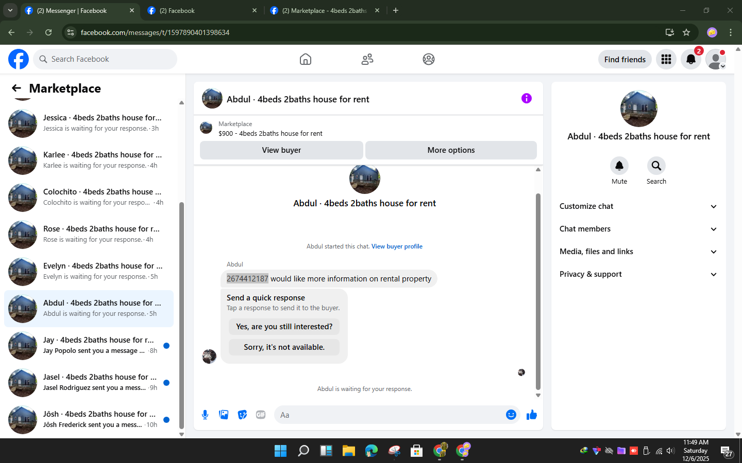
Task: Mute the chat with the bell icon
Action: [x=619, y=166]
